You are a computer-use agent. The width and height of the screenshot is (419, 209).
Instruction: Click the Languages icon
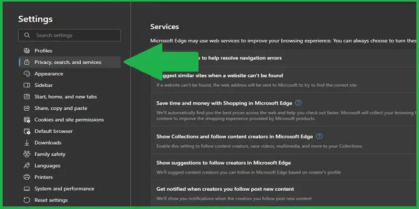click(27, 166)
